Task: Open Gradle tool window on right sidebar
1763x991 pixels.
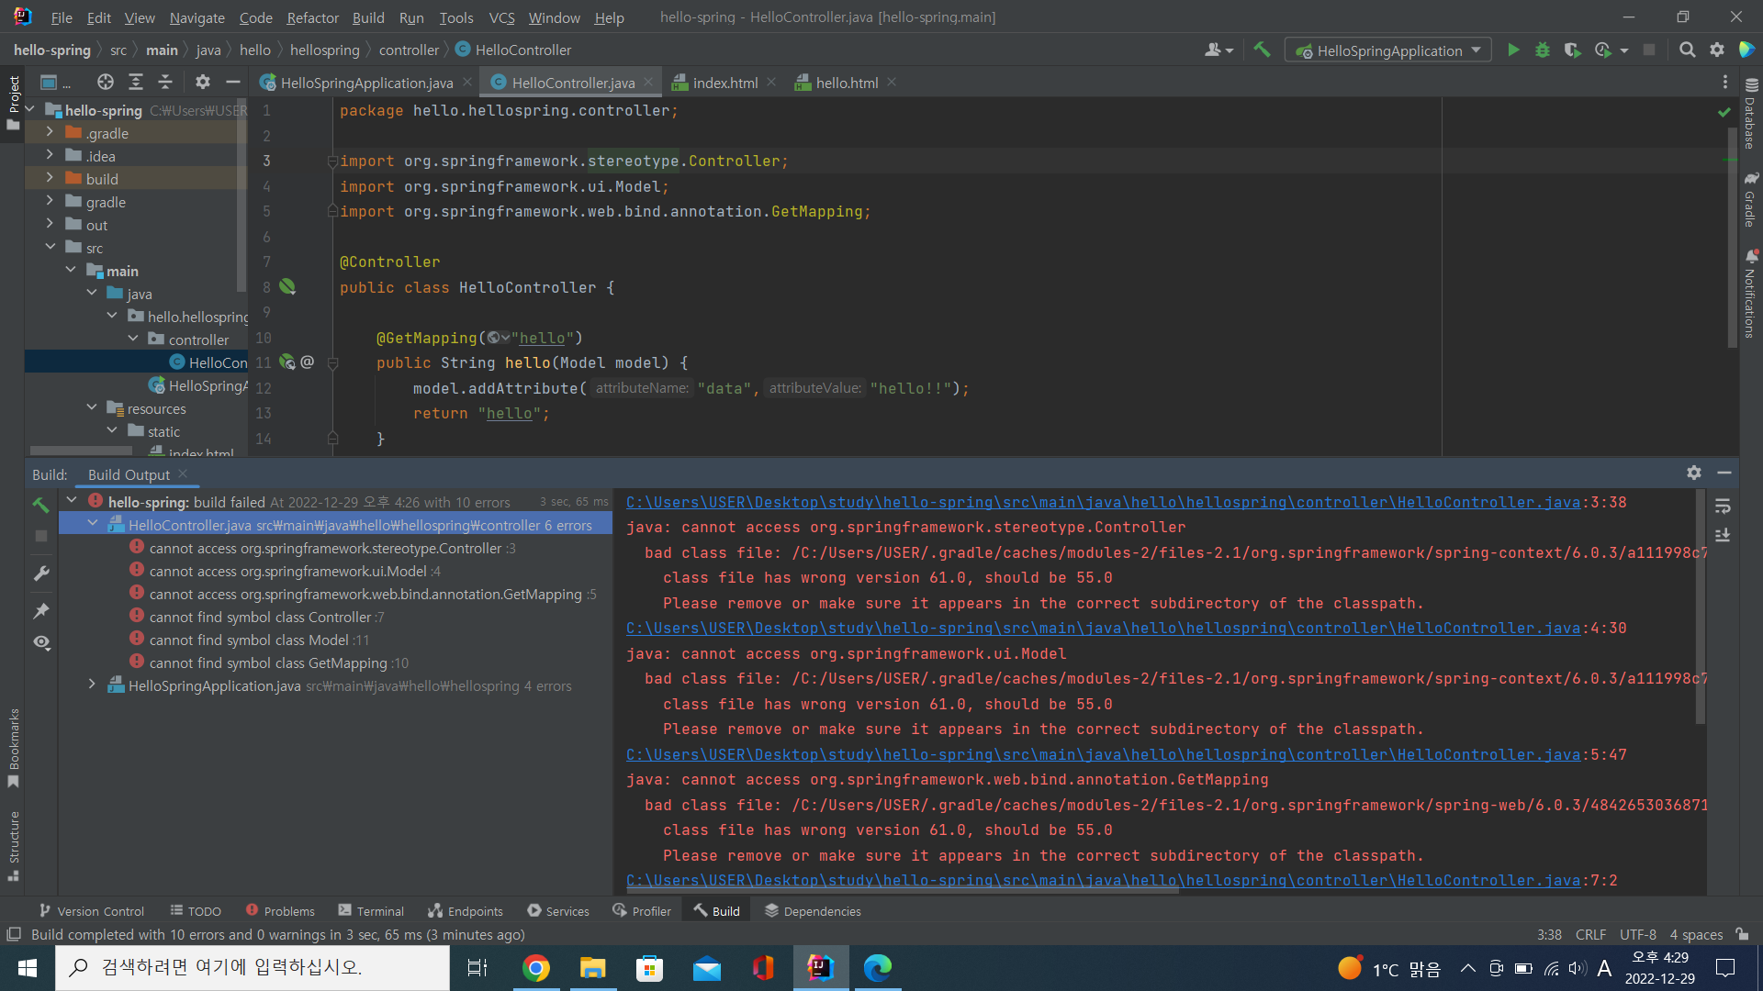Action: click(x=1750, y=198)
